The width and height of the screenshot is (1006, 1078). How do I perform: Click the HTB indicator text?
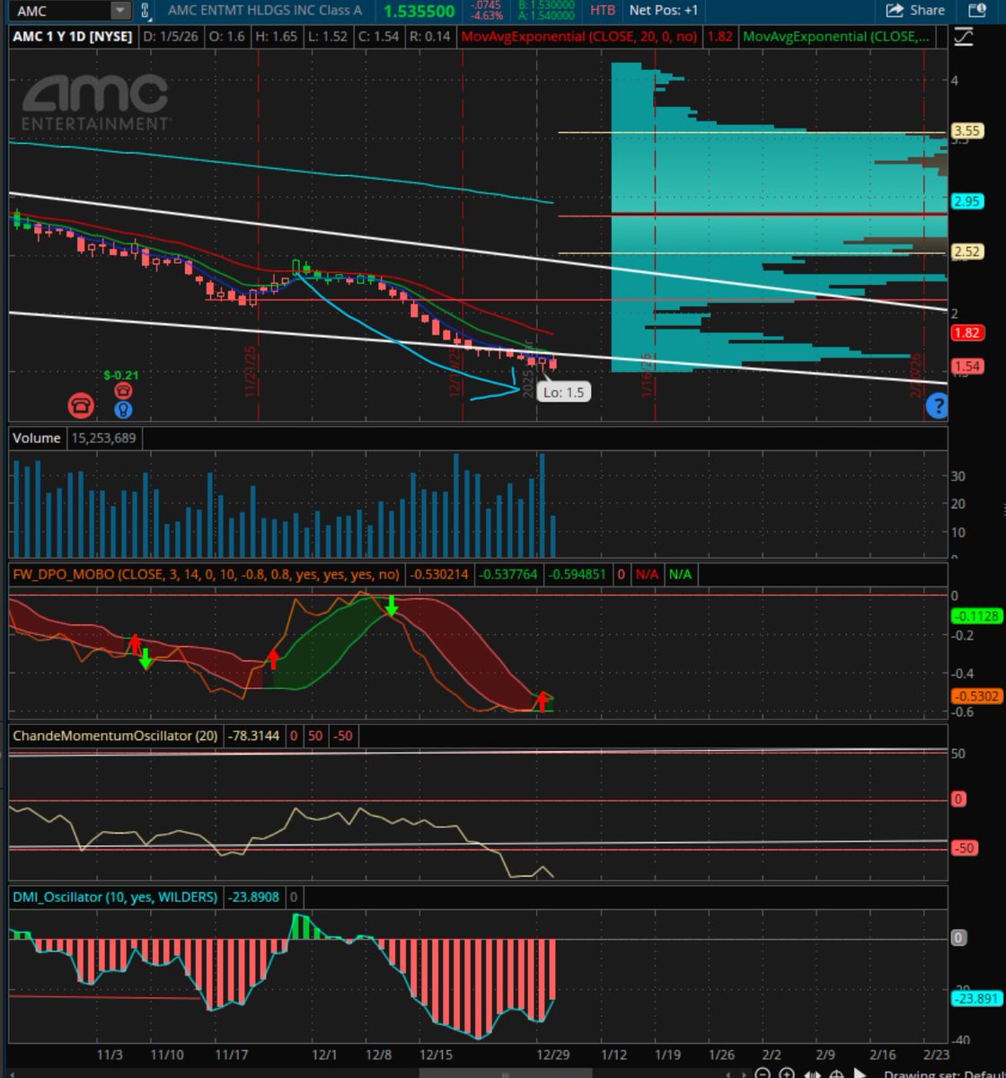[603, 10]
